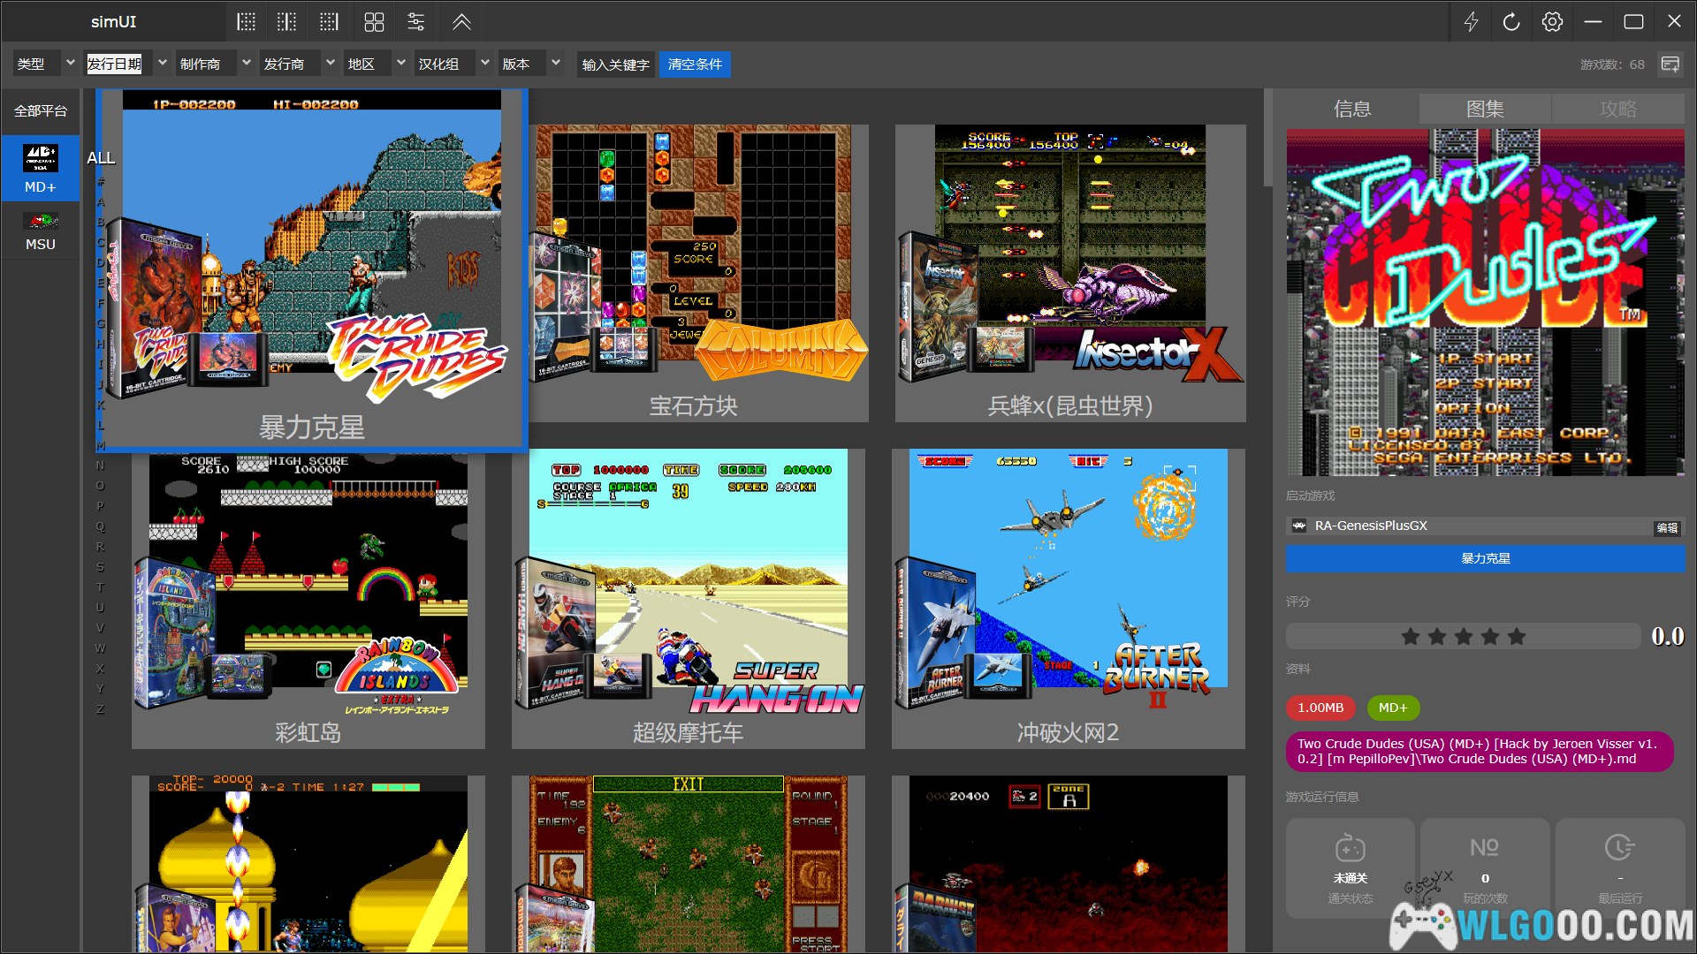Toggle the right info panel layout icon
Screen dimensions: 1697x954
click(329, 22)
